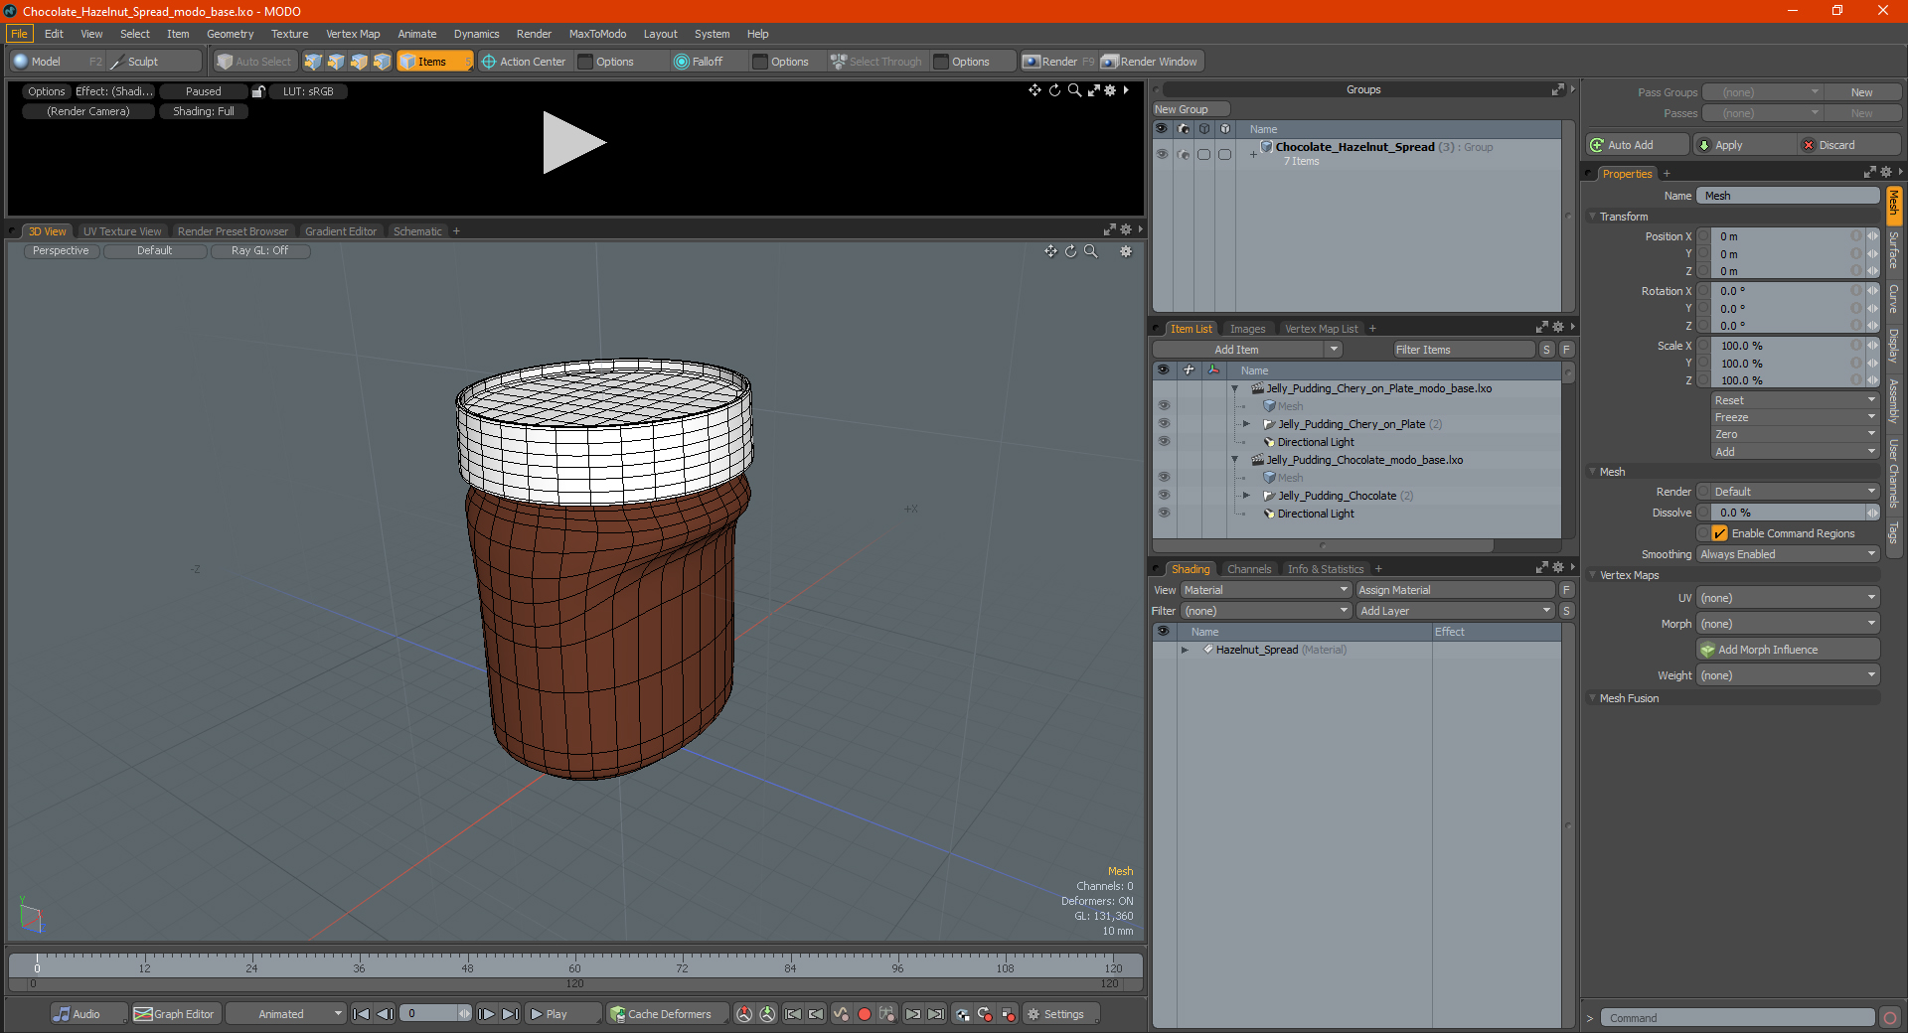The width and height of the screenshot is (1908, 1033).
Task: Start the preview render play arrow
Action: [x=573, y=143]
